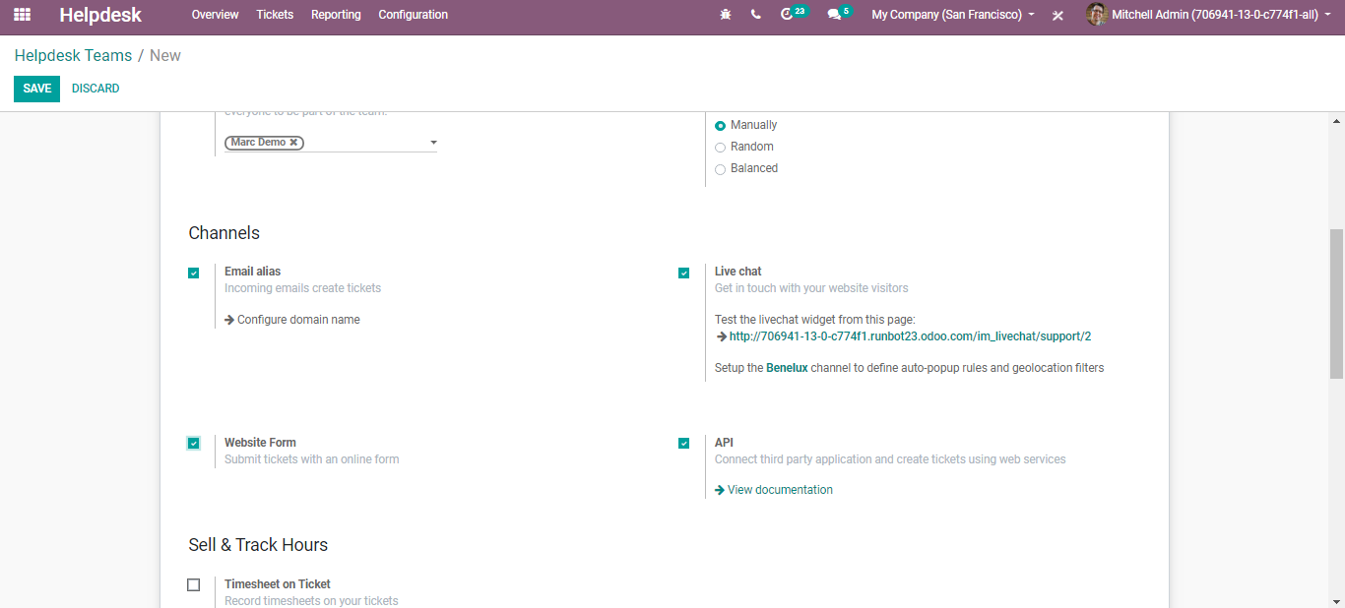The image size is (1345, 608).
Task: Open View documentation link
Action: tap(780, 490)
